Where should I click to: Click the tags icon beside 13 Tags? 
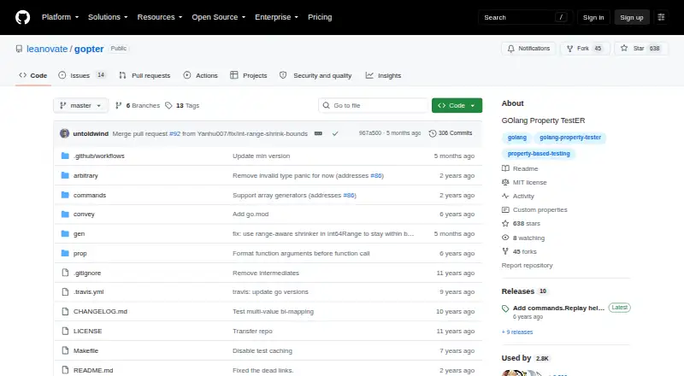(168, 106)
